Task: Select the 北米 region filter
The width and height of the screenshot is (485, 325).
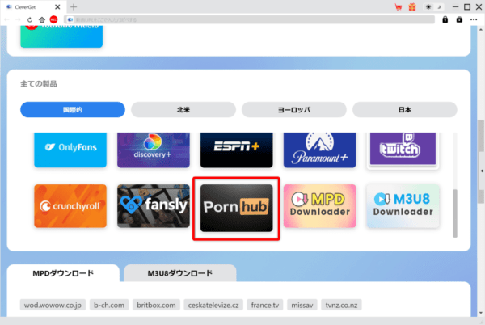Action: pos(183,109)
